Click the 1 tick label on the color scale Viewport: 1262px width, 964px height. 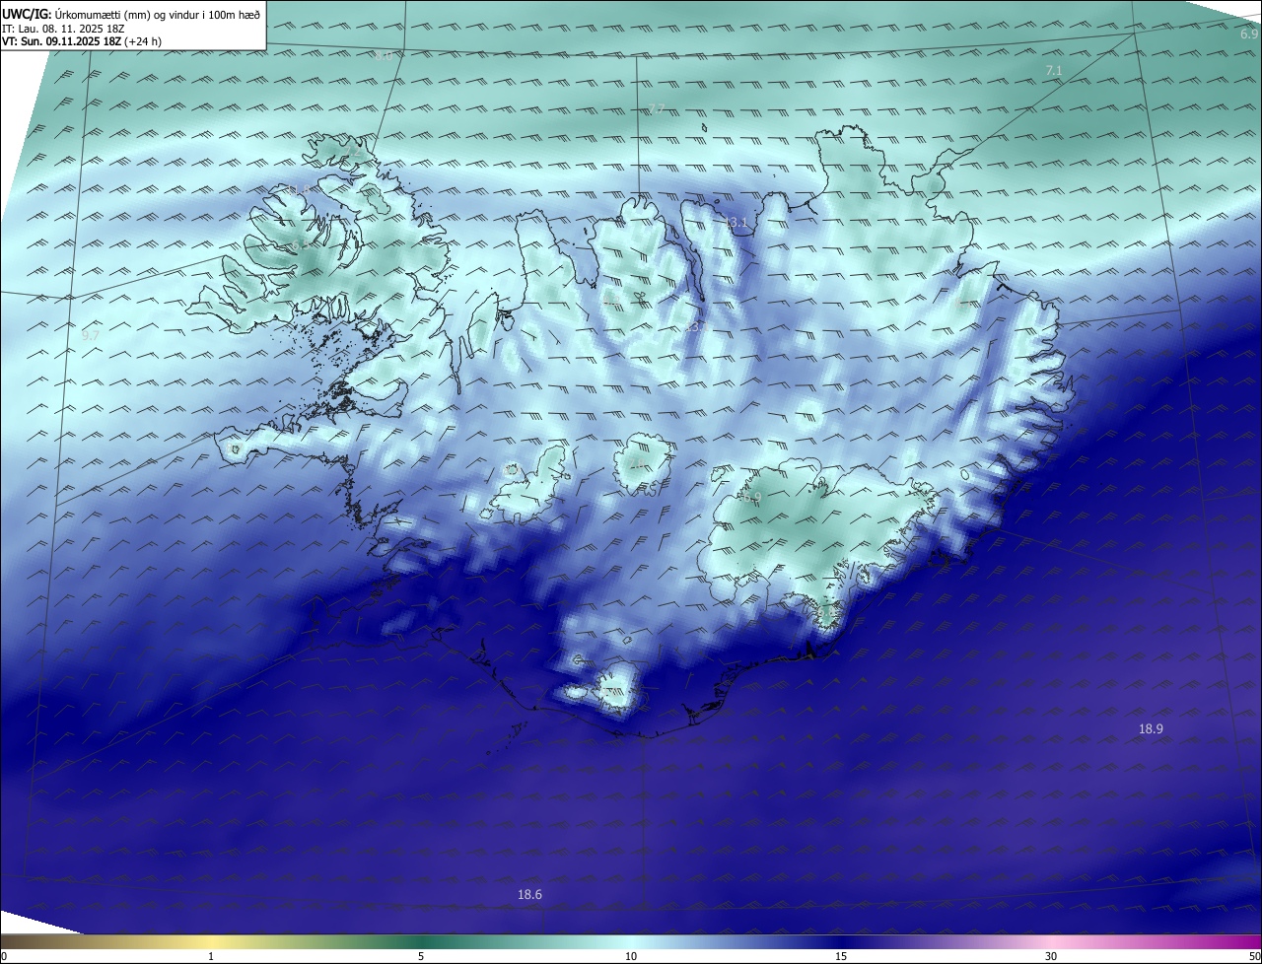pyautogui.click(x=211, y=956)
